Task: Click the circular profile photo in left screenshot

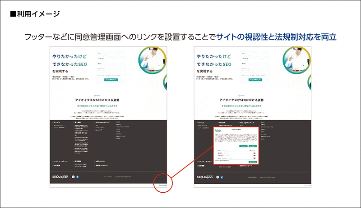Action: pyautogui.click(x=152, y=60)
